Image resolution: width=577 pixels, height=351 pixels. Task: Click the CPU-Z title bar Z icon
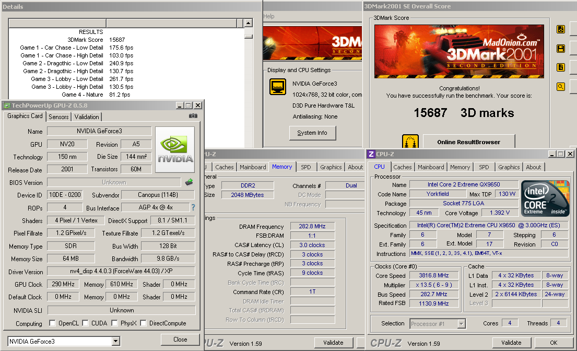pos(371,154)
